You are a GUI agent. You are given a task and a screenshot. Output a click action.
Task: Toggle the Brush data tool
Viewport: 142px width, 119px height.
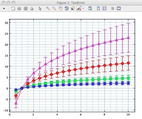point(79,8)
